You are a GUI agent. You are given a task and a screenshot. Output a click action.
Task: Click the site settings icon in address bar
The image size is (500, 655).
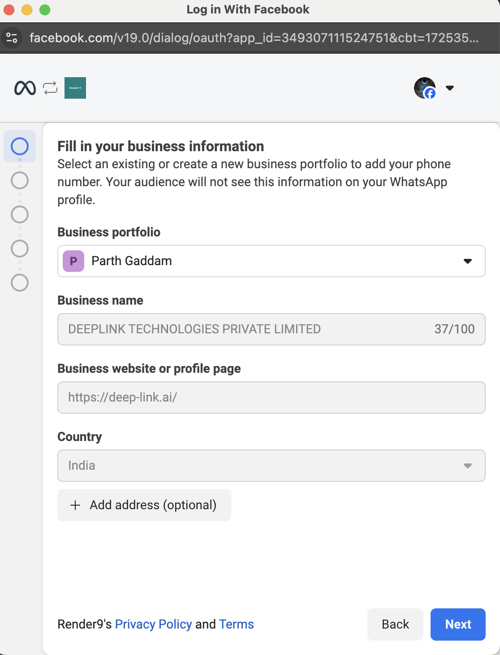(12, 38)
